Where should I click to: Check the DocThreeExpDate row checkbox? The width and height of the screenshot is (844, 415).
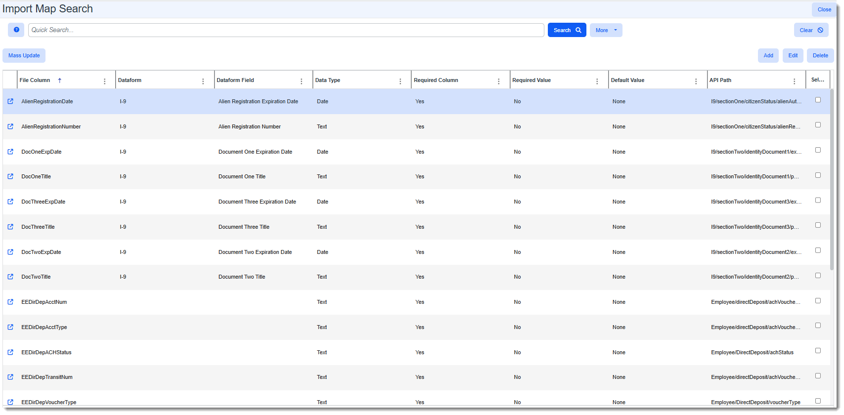click(818, 200)
